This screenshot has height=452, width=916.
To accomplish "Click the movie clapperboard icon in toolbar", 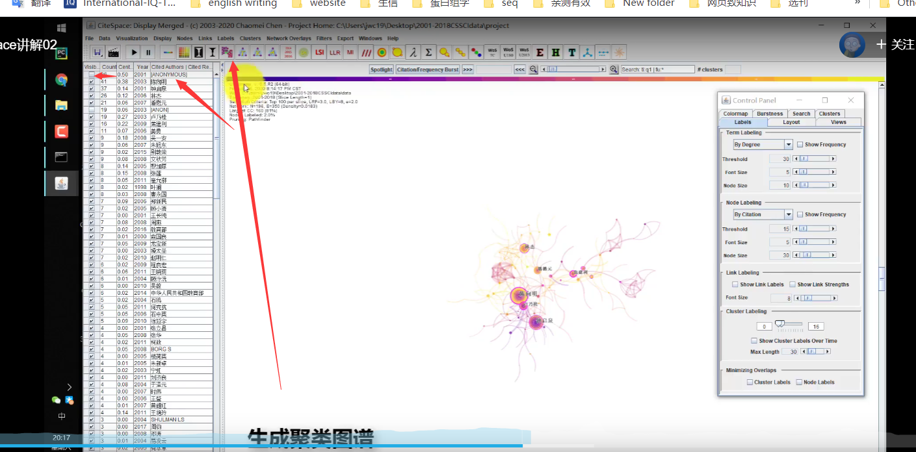I will click(114, 52).
